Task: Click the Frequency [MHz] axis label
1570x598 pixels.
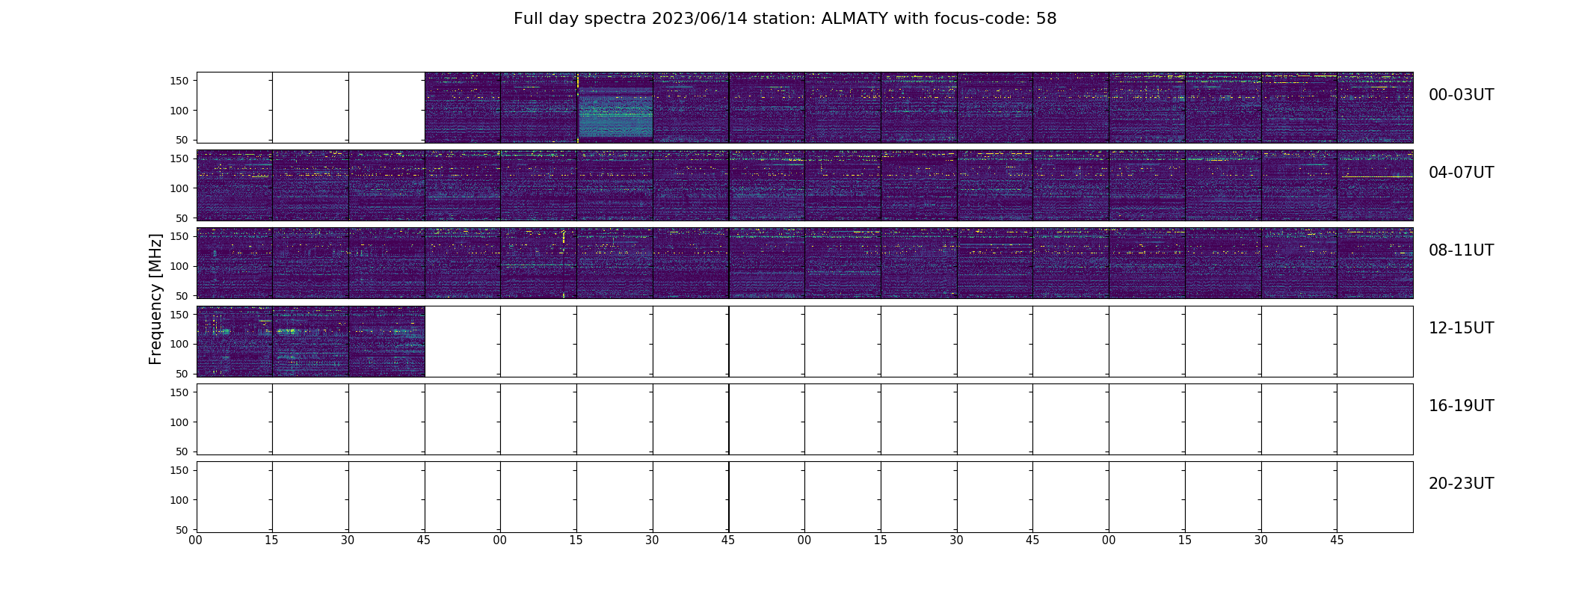Action: pos(156,299)
